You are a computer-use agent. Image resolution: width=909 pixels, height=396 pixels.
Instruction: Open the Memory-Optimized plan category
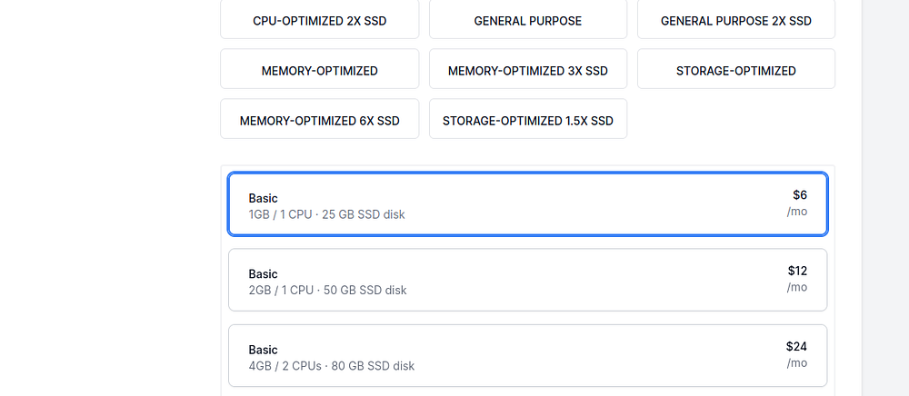tap(319, 70)
